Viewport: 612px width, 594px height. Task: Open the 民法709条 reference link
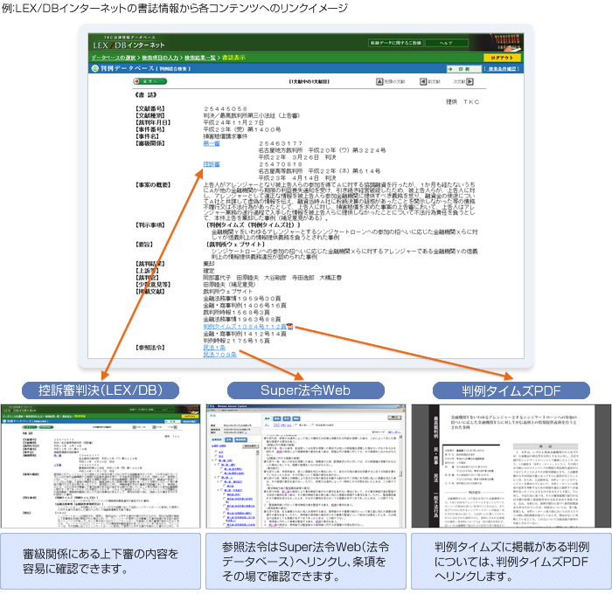coord(219,354)
